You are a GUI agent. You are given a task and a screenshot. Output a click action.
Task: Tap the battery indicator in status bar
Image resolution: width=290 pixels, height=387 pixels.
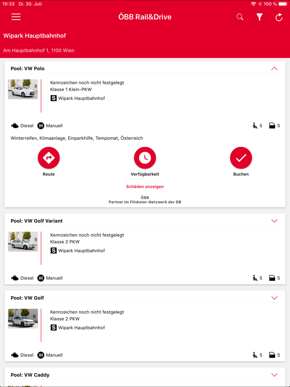[283, 4]
